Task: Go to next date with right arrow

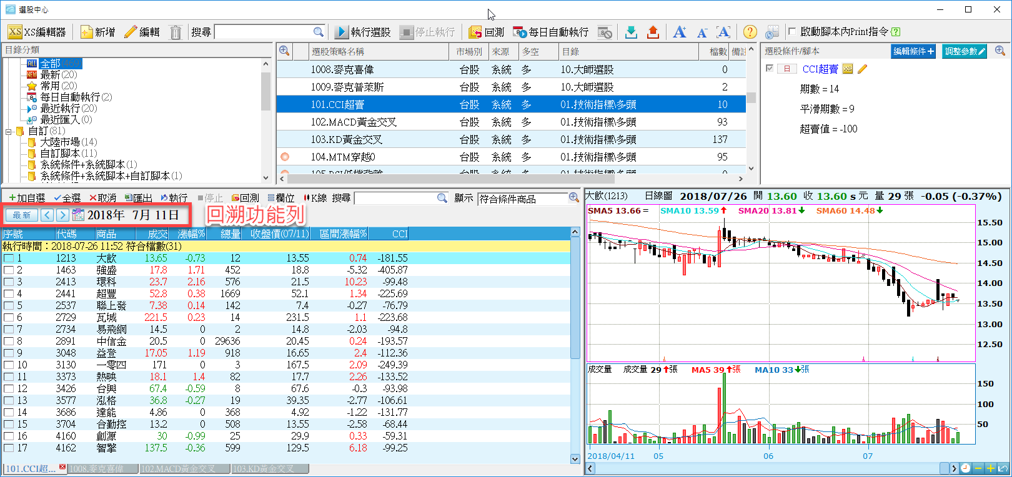Action: (62, 215)
